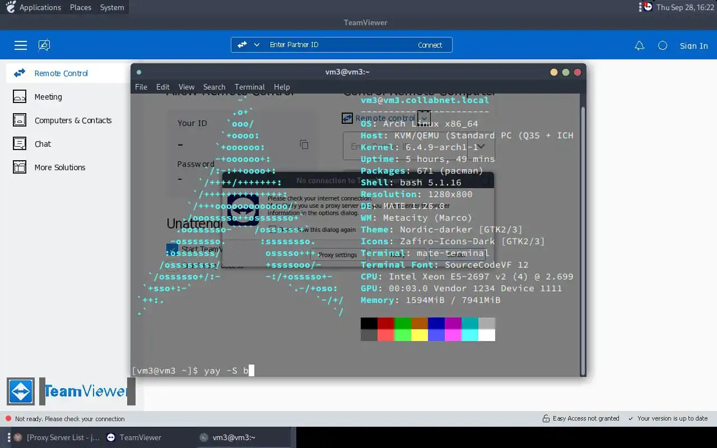Switch to TeamViewer in the taskbar

(134, 437)
